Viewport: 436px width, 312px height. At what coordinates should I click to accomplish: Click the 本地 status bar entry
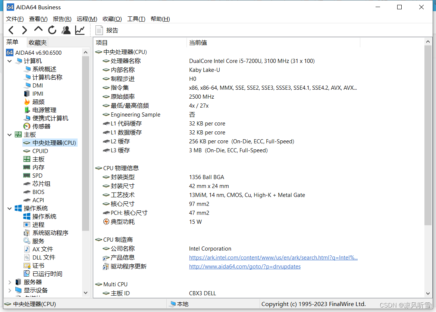tap(179, 304)
